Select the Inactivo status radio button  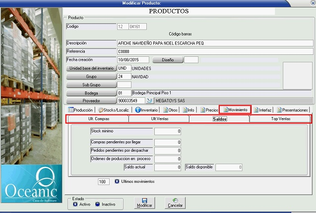click(x=97, y=204)
